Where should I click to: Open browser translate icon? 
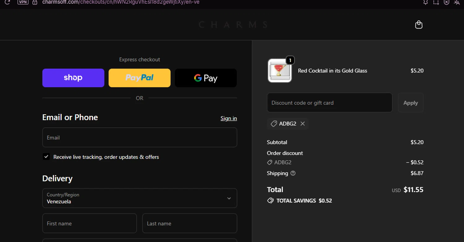457,2
